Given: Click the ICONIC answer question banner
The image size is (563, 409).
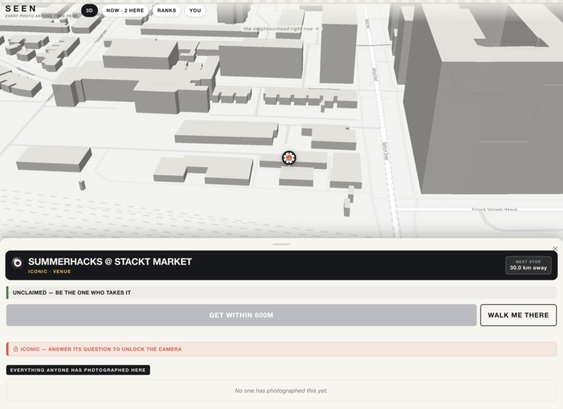Looking at the screenshot, I should point(282,349).
